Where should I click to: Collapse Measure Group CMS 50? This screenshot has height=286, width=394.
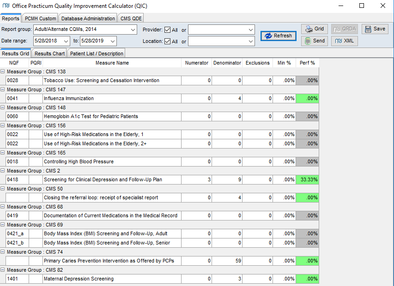point(2,189)
